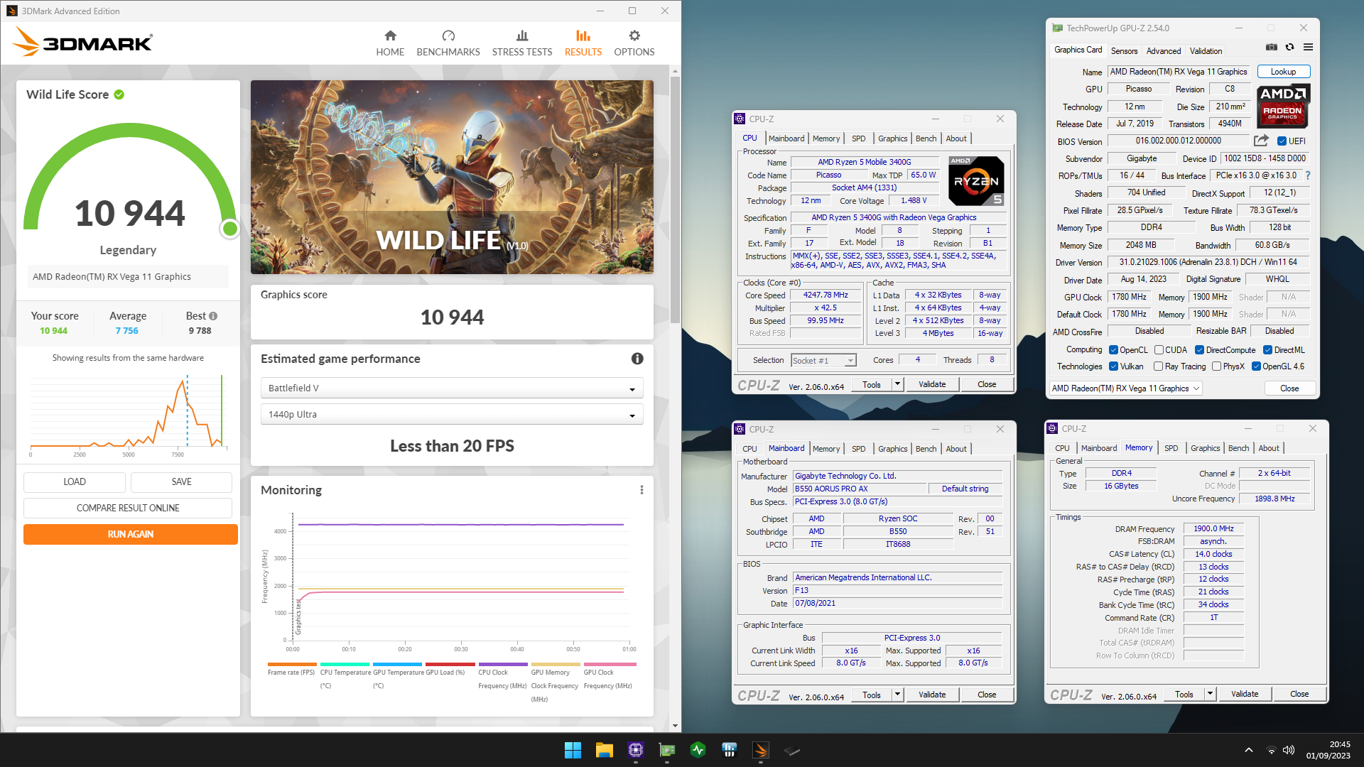
Task: Click Close button in GPU-Z window
Action: (x=1289, y=388)
